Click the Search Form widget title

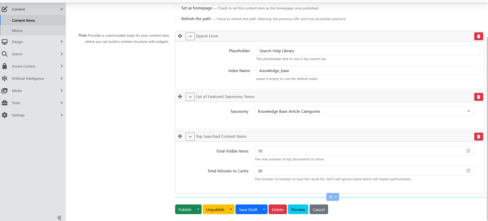pyautogui.click(x=207, y=36)
